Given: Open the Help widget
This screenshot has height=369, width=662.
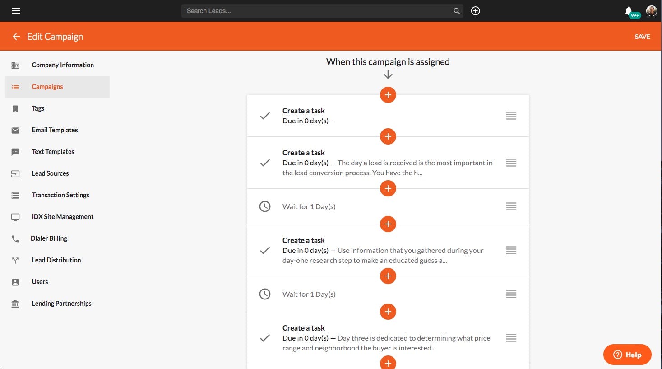Looking at the screenshot, I should tap(627, 355).
